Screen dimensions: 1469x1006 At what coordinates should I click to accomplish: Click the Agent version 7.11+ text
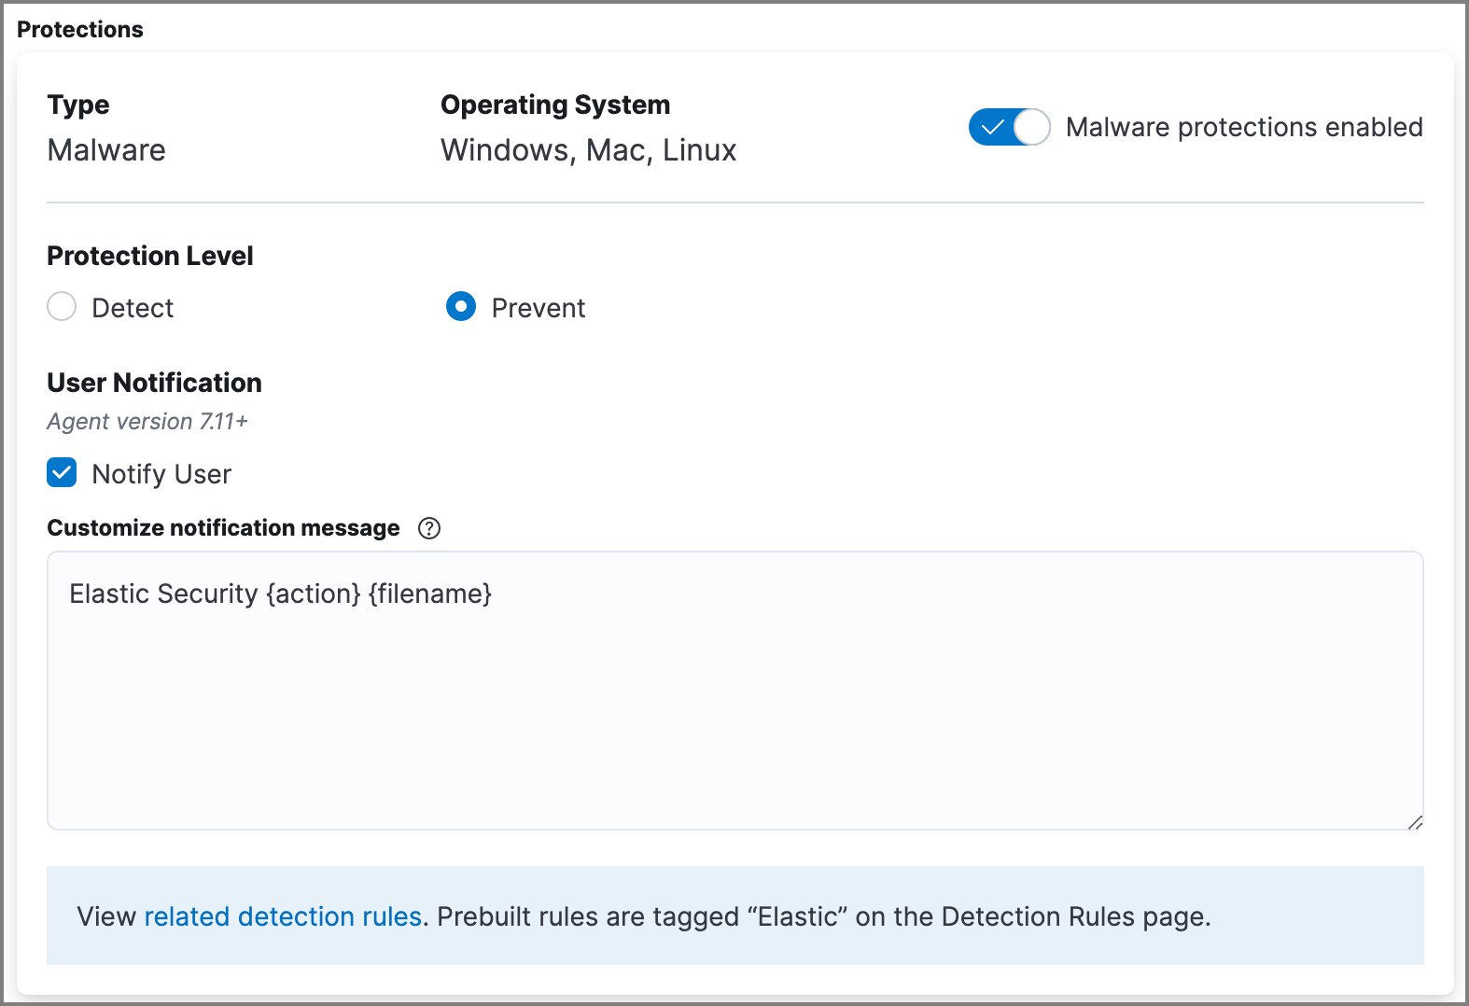point(147,421)
